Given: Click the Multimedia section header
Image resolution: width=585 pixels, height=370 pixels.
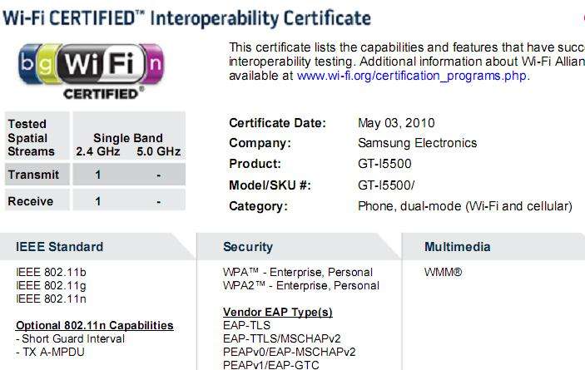Looking at the screenshot, I should [458, 247].
